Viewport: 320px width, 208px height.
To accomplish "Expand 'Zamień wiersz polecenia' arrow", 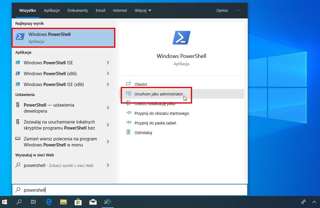I will (x=108, y=142).
